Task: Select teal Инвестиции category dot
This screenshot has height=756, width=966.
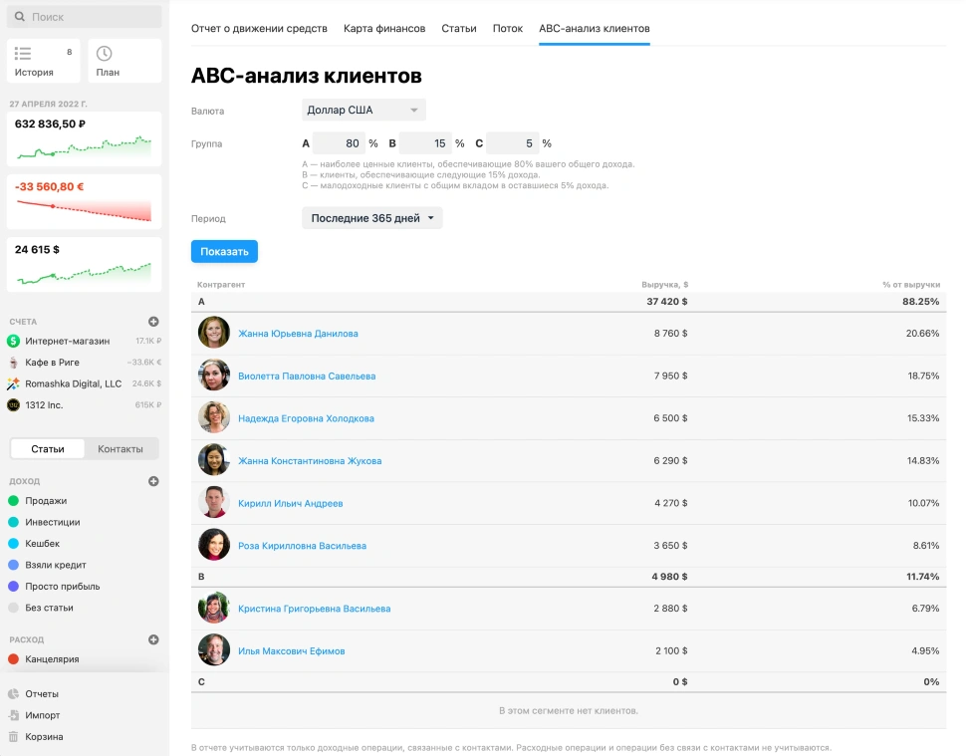Action: [x=14, y=522]
